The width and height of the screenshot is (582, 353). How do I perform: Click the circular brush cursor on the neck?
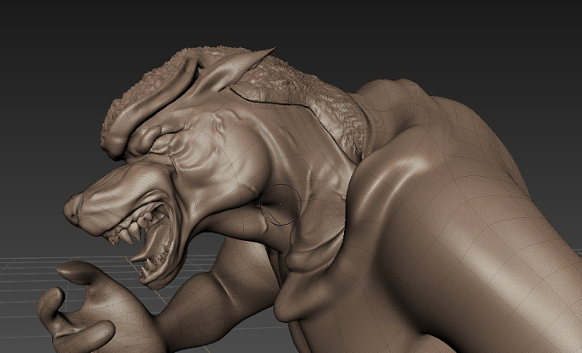pos(280,204)
